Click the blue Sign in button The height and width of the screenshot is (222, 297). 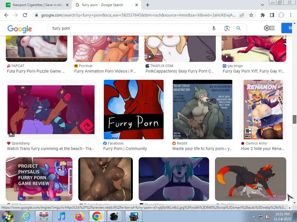click(287, 28)
